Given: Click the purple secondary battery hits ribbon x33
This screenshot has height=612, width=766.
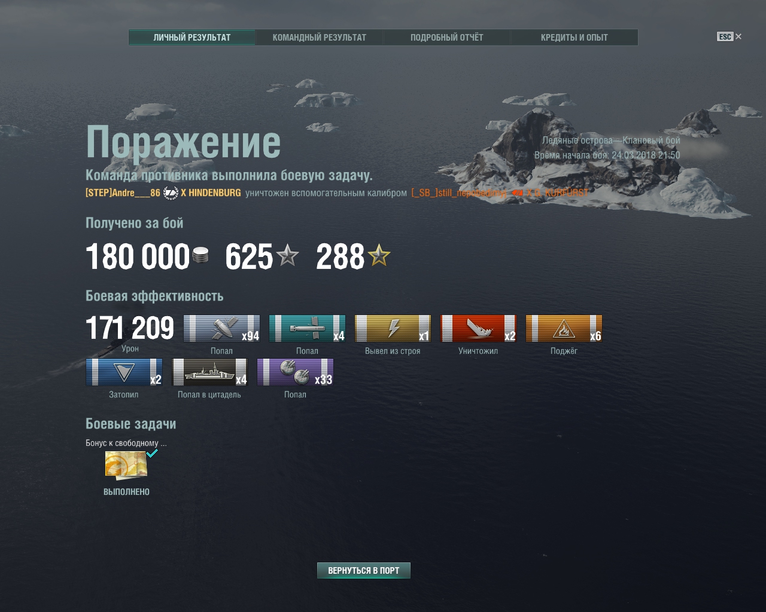Looking at the screenshot, I should pyautogui.click(x=295, y=372).
